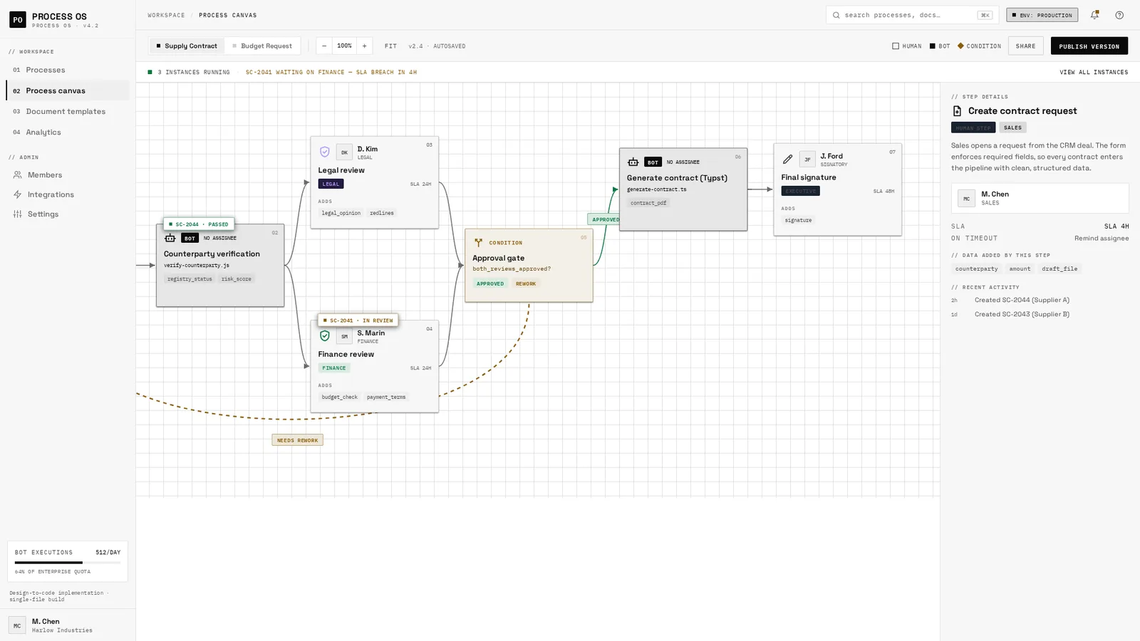
Task: Click the PUBLISH VERSION button
Action: click(x=1089, y=46)
